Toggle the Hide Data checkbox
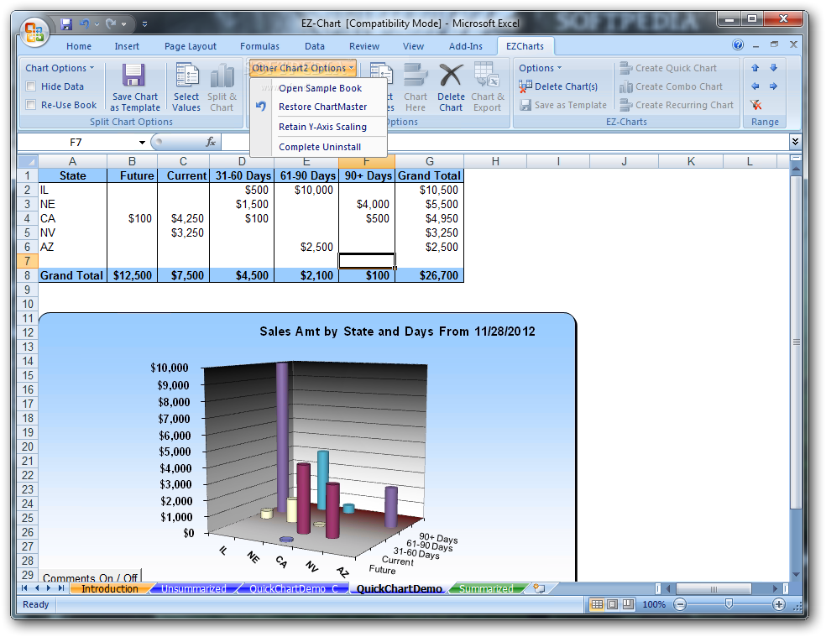Image resolution: width=826 pixels, height=637 pixels. 31,86
